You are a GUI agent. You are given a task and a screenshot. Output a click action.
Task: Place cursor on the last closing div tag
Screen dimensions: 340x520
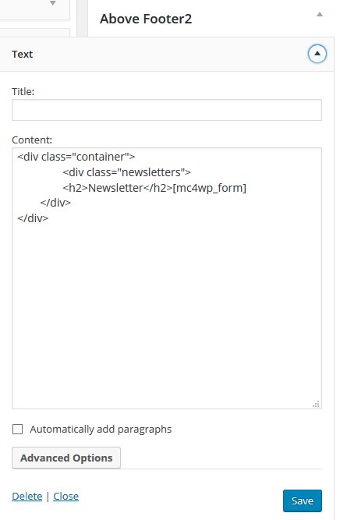point(33,218)
